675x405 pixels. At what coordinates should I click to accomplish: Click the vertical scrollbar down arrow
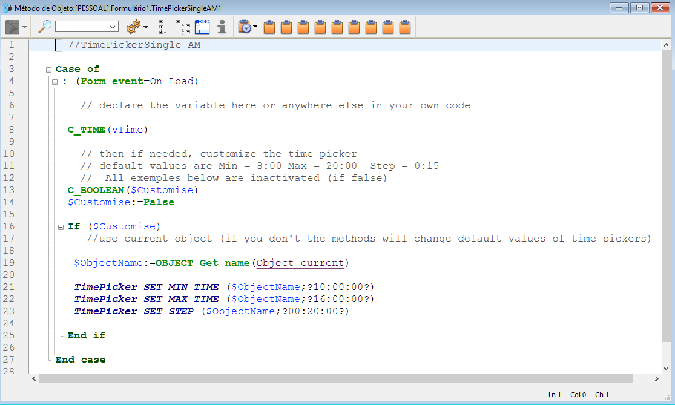pyautogui.click(x=667, y=367)
